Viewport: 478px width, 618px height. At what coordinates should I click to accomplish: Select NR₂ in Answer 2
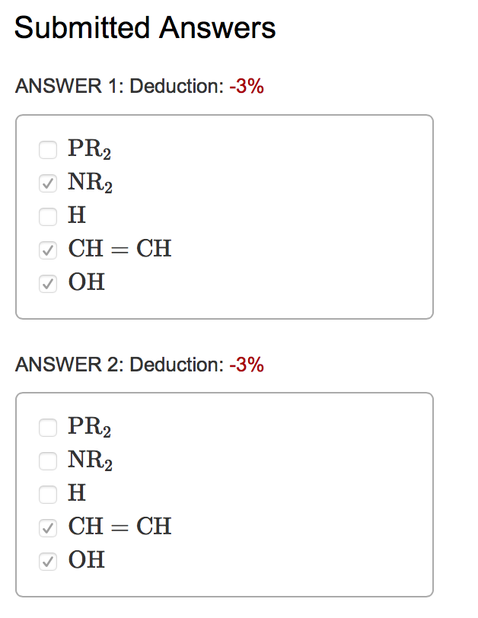47,461
